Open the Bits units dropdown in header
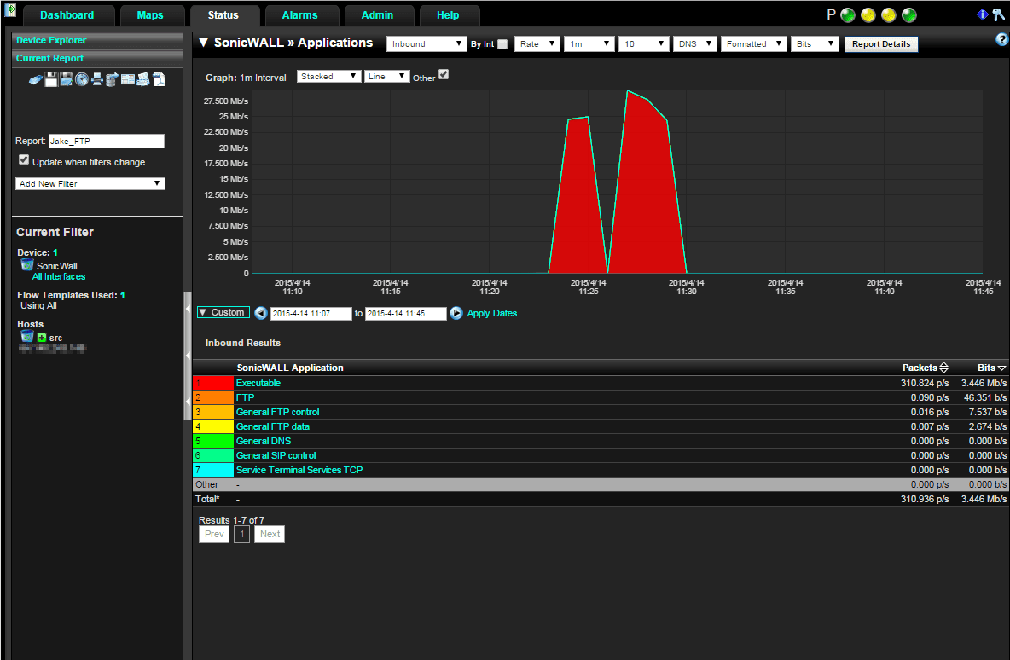 coord(814,43)
